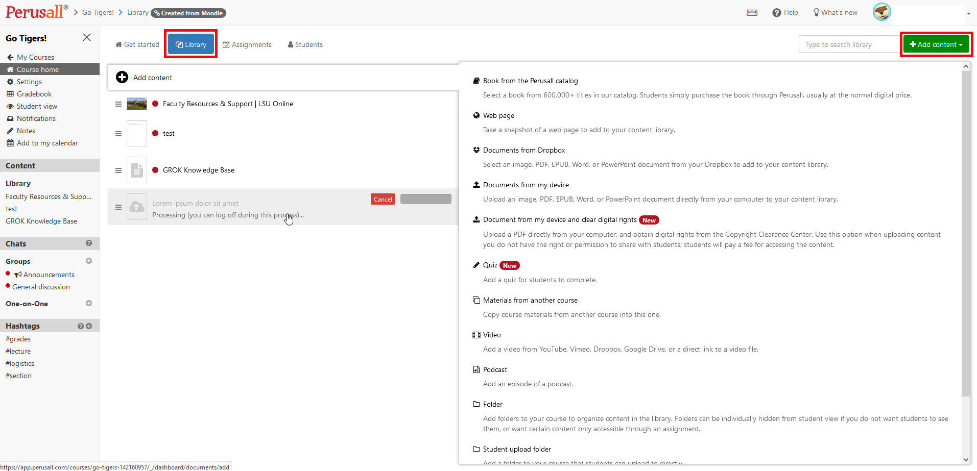Open the Announcements group chat

point(44,275)
